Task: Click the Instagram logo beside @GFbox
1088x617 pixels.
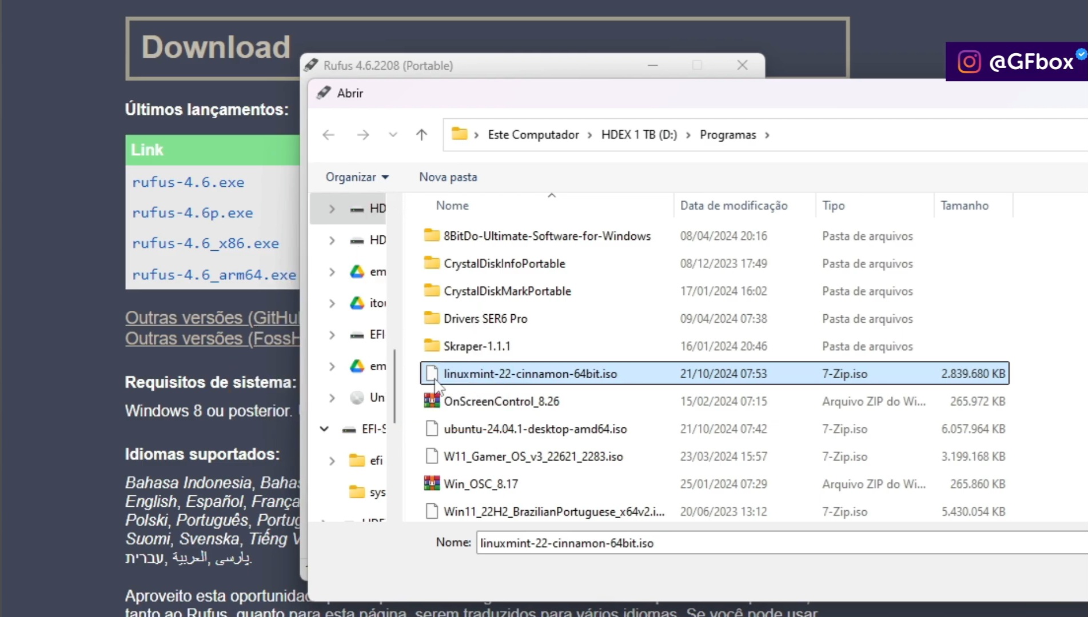Action: click(x=969, y=61)
